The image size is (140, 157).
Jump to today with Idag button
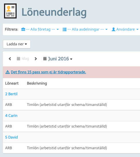coord(23,59)
